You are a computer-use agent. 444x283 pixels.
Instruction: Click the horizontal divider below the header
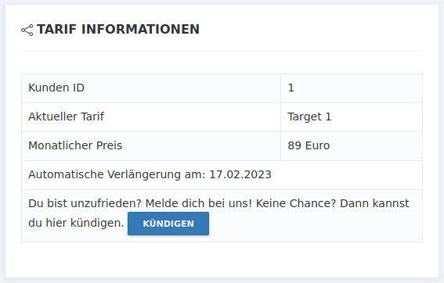click(x=222, y=51)
